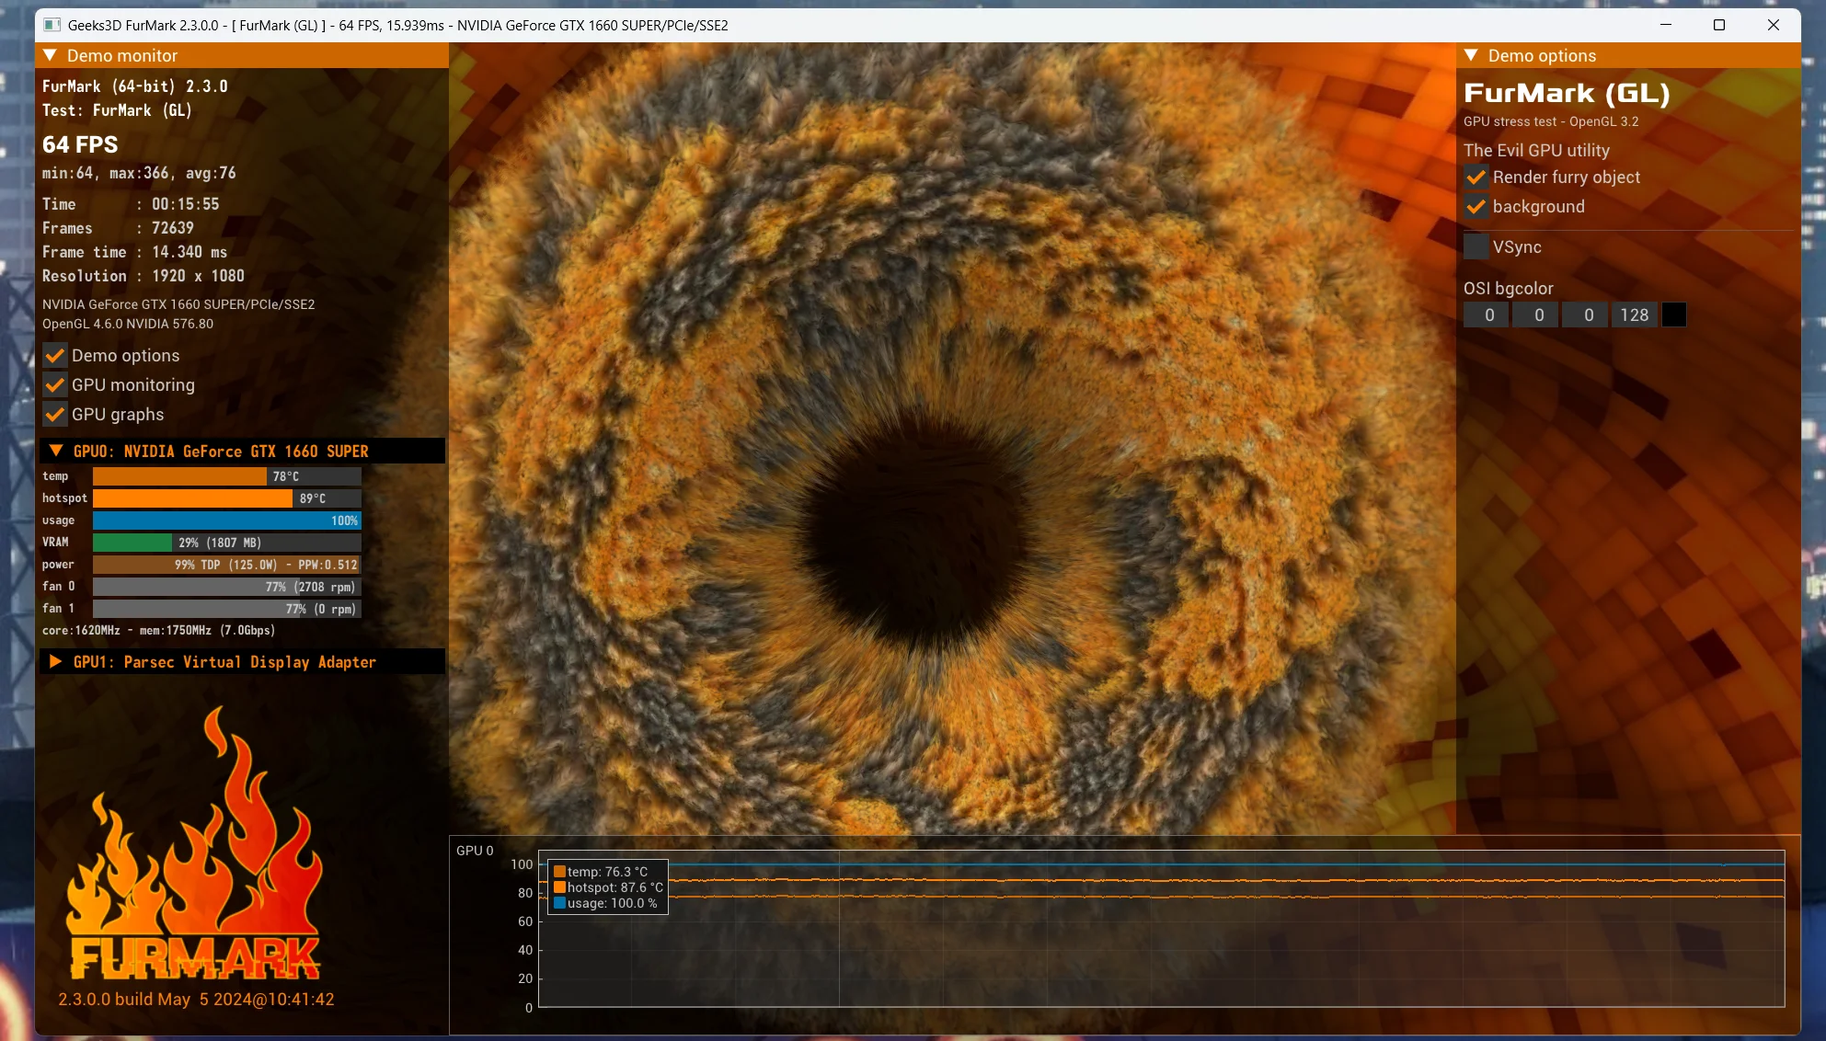1826x1041 pixels.
Task: Disable the GPU graphs checkbox
Action: pyautogui.click(x=55, y=415)
